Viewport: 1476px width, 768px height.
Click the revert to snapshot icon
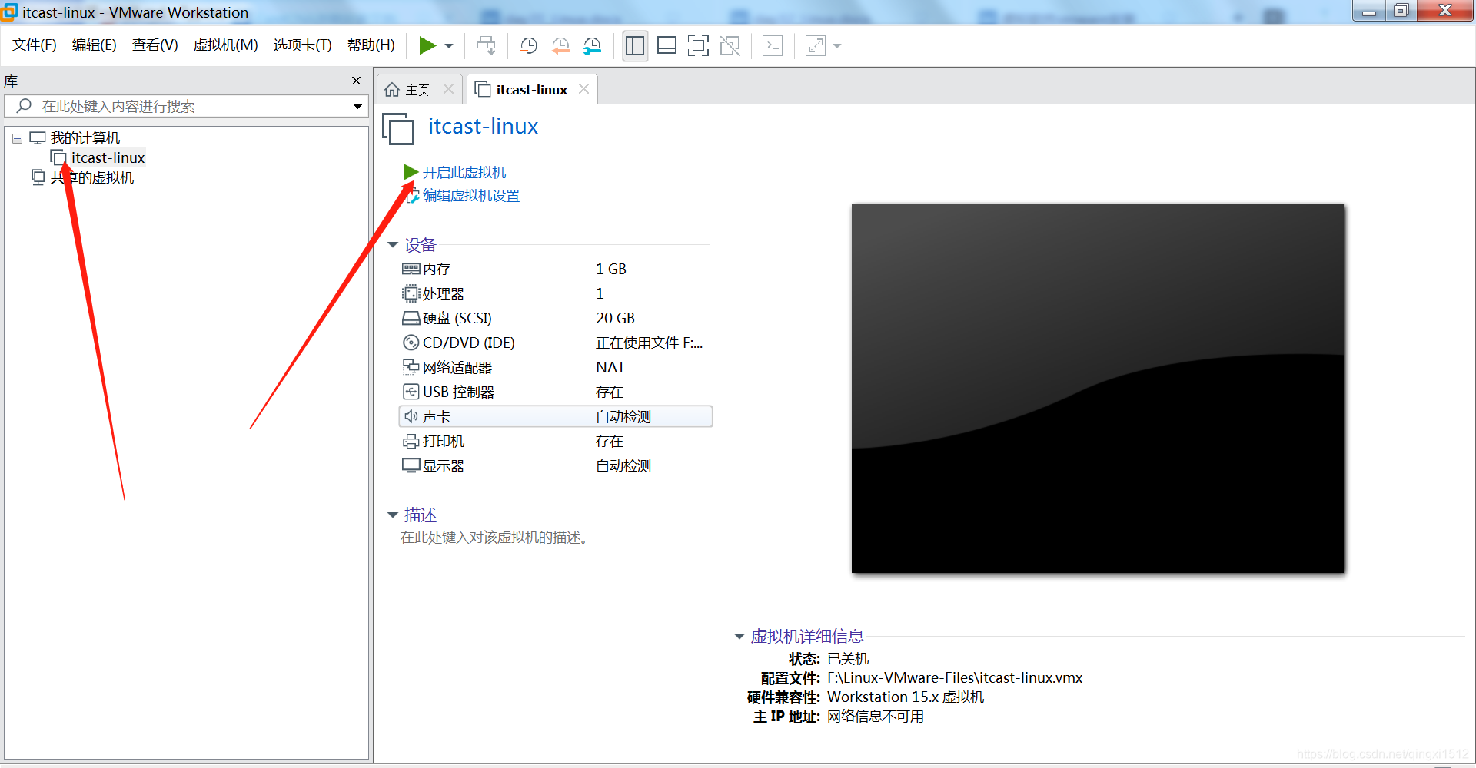point(560,46)
